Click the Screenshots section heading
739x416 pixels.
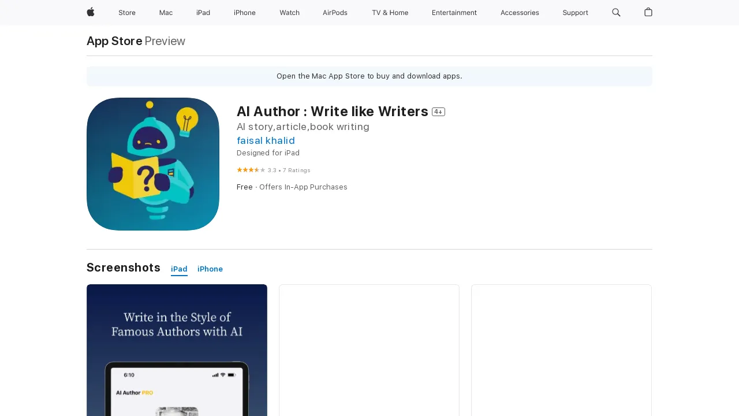(x=124, y=268)
